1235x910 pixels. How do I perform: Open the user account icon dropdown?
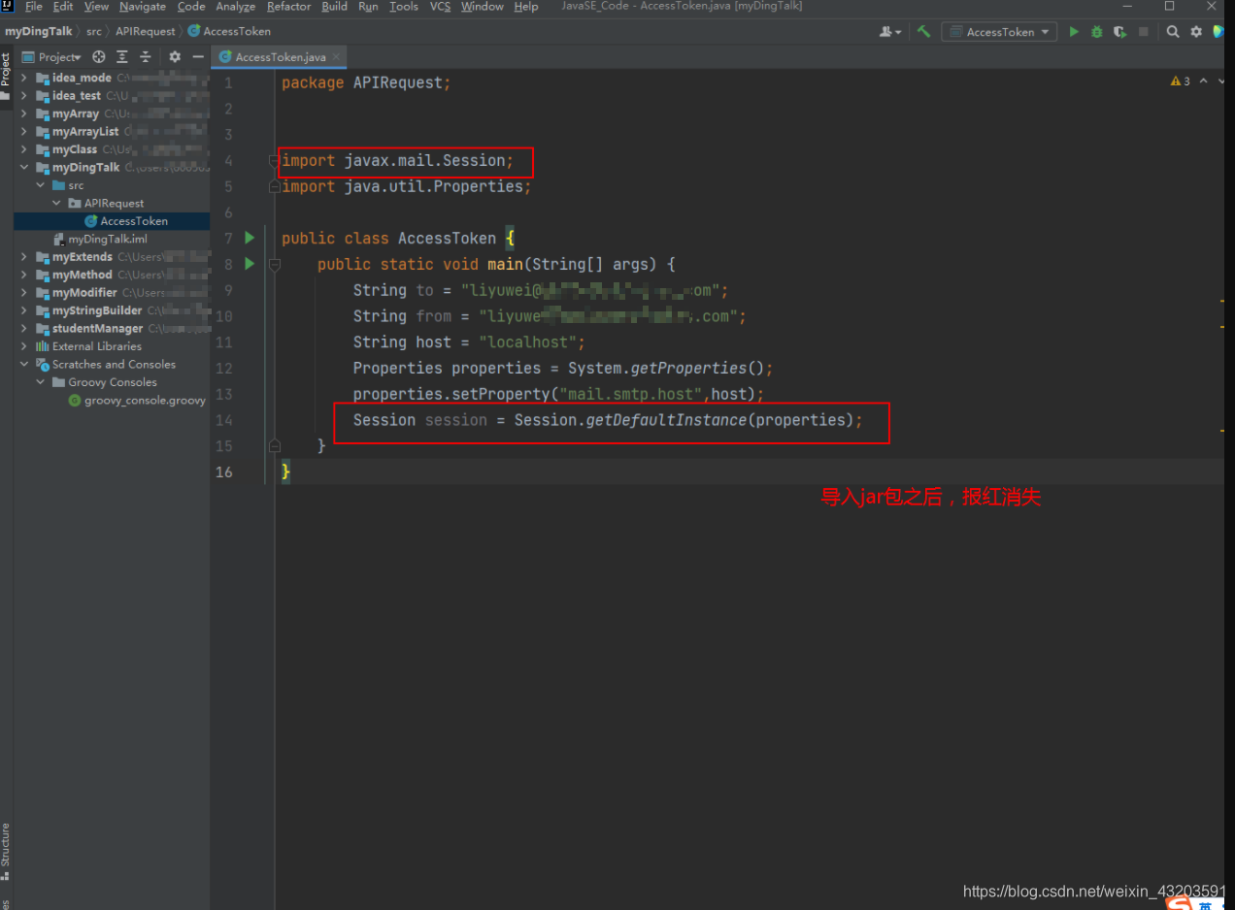point(890,32)
